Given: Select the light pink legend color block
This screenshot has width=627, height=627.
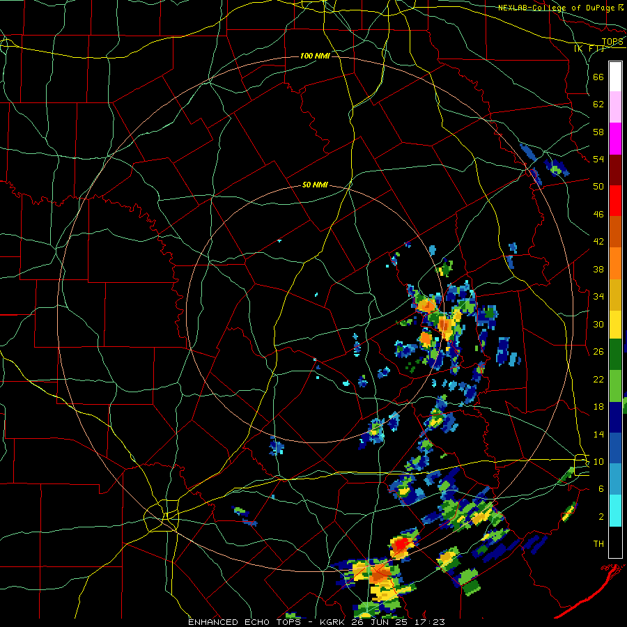Looking at the screenshot, I should (x=615, y=107).
